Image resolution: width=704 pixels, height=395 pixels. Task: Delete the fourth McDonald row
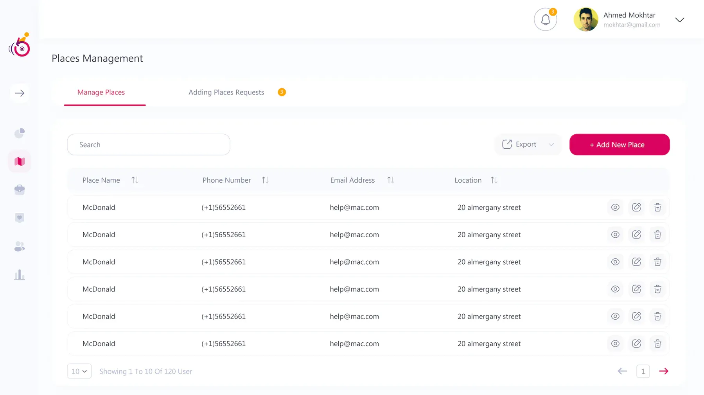tap(657, 289)
